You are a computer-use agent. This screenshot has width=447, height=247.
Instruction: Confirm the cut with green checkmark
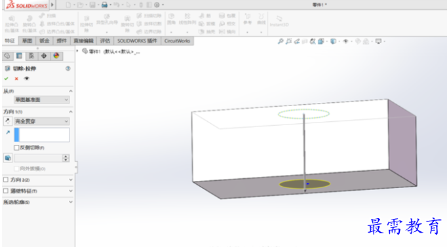click(x=7, y=79)
